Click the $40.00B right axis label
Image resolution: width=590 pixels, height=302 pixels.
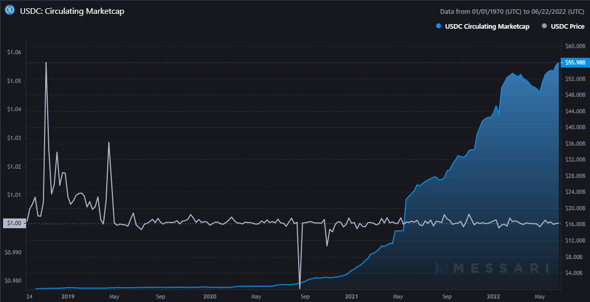pyautogui.click(x=575, y=127)
